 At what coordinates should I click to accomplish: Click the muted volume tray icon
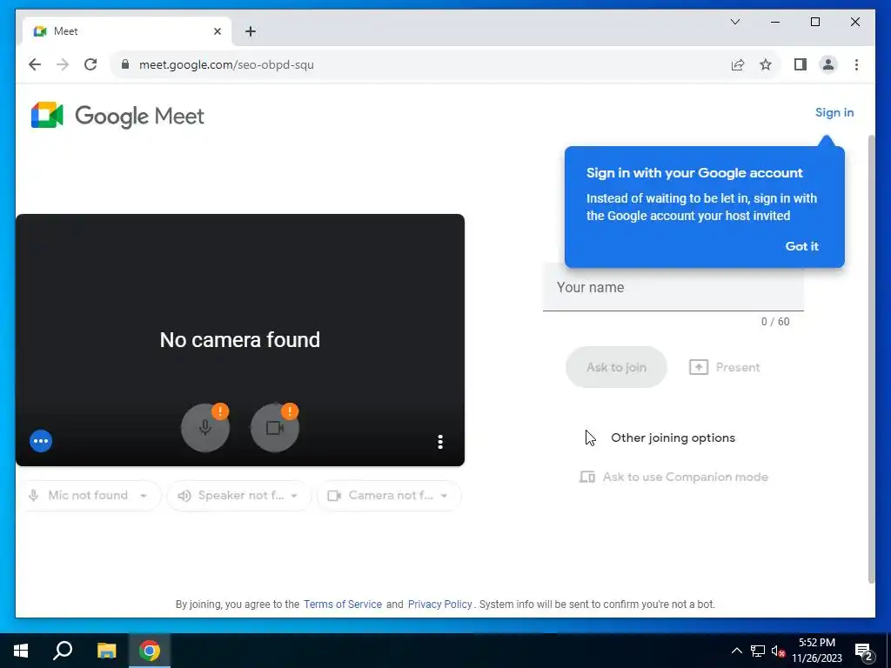click(778, 651)
